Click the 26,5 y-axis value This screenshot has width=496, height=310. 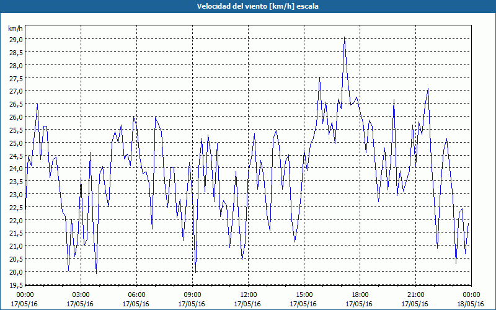(16, 104)
